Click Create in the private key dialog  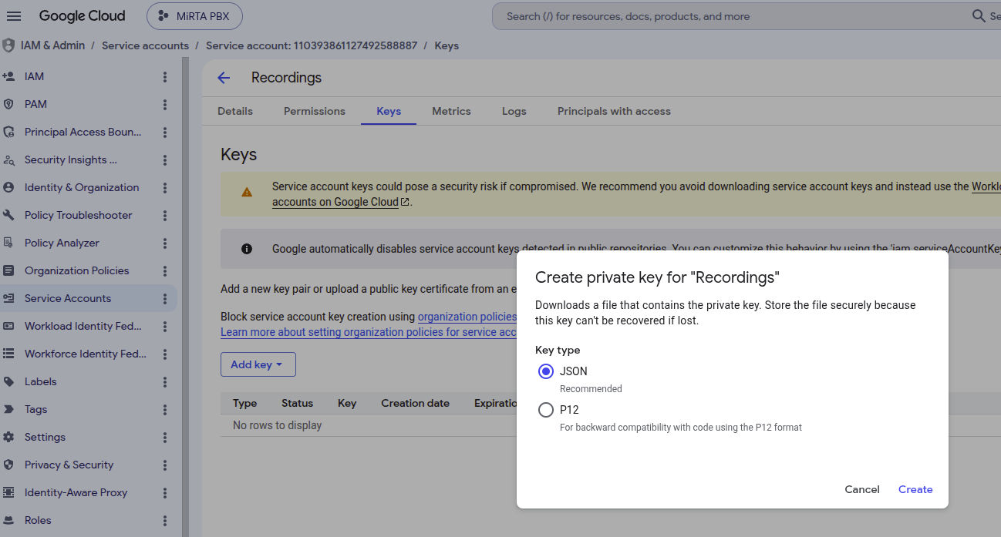(x=915, y=489)
